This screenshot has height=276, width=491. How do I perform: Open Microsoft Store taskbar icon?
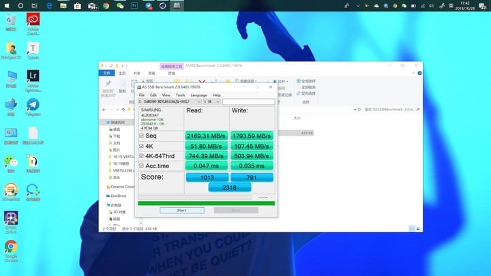77,5
